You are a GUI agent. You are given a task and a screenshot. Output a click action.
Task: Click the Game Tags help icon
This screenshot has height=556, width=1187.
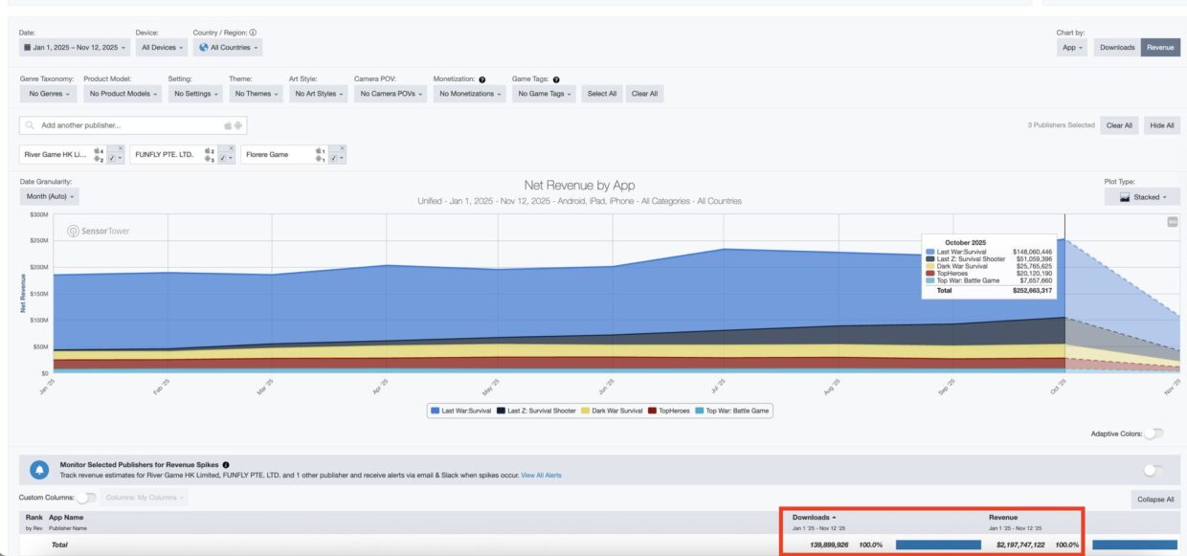coord(556,79)
